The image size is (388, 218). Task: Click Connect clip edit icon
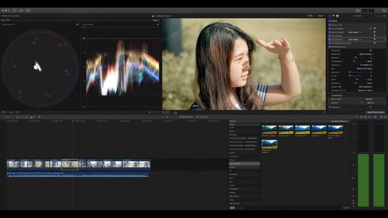17,117
